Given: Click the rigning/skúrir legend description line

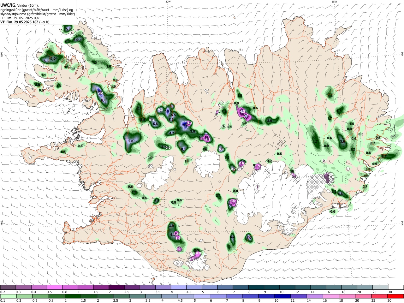Looking at the screenshot, I should [x=37, y=10].
